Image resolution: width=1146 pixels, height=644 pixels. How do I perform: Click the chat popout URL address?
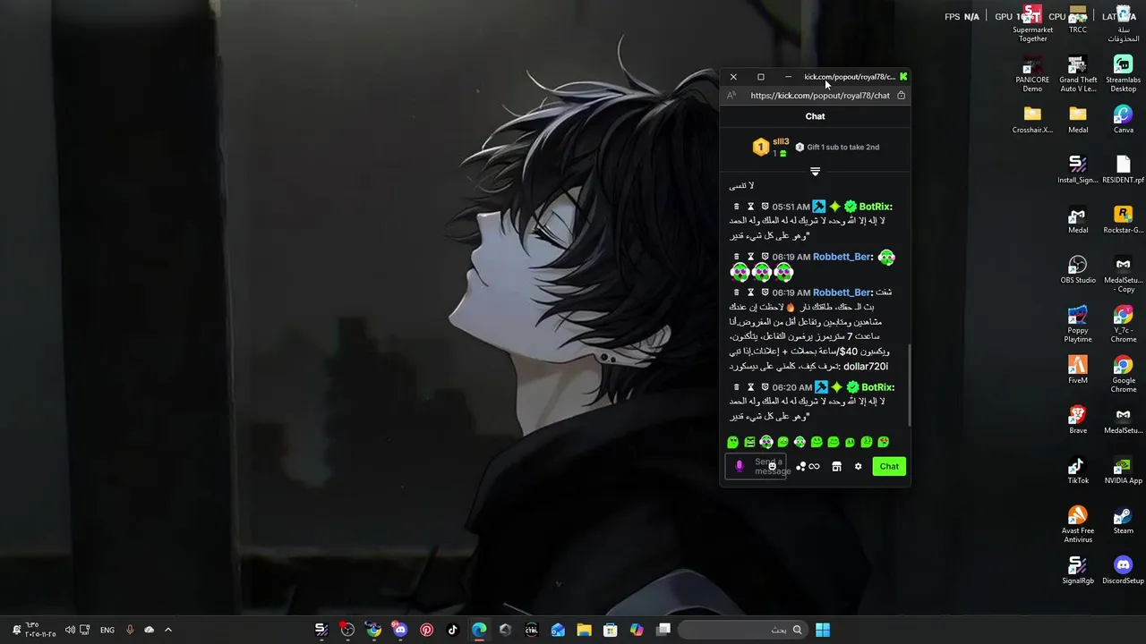point(820,96)
